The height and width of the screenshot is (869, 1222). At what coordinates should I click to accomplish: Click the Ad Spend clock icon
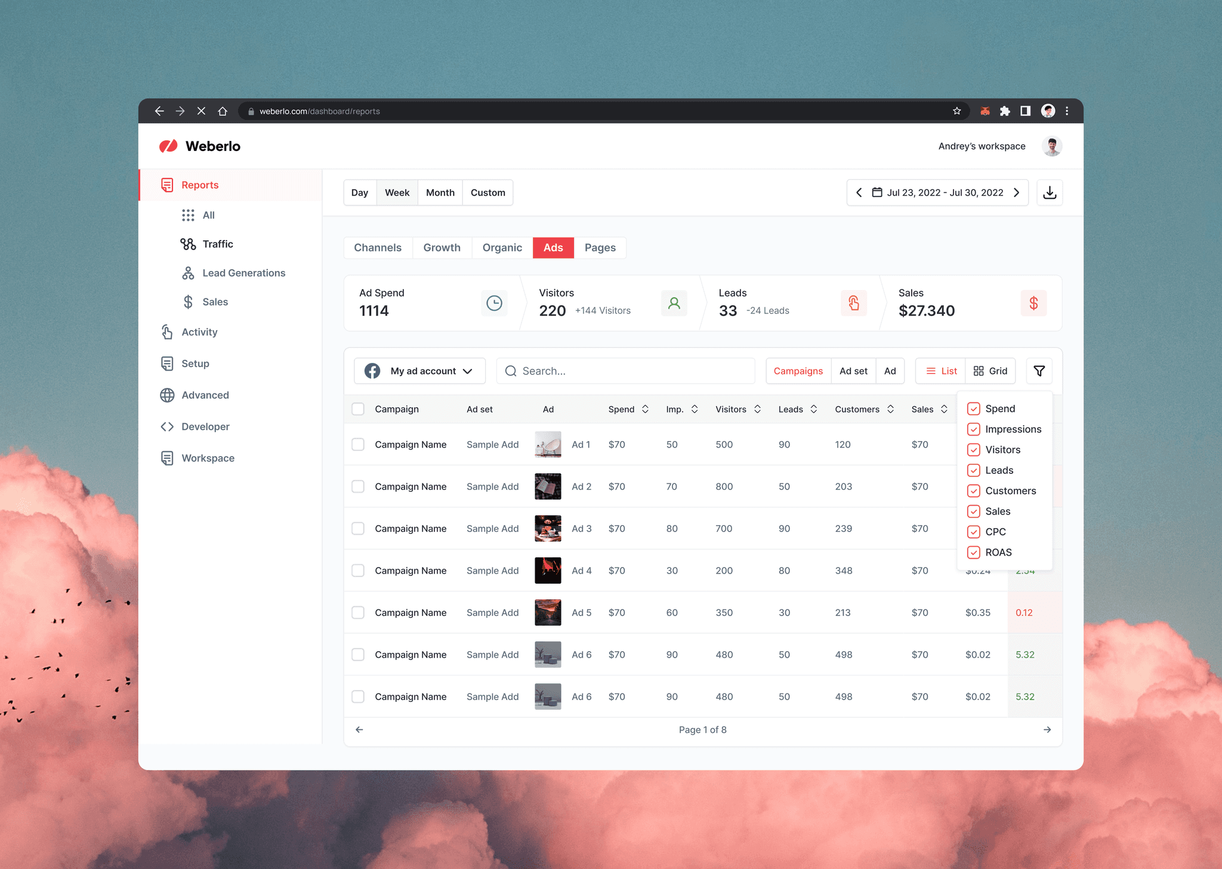click(494, 303)
